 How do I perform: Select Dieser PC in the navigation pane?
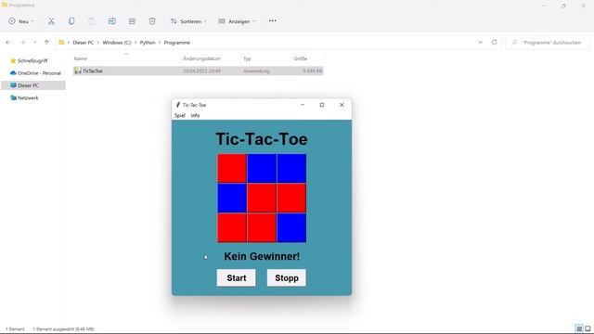[33, 85]
